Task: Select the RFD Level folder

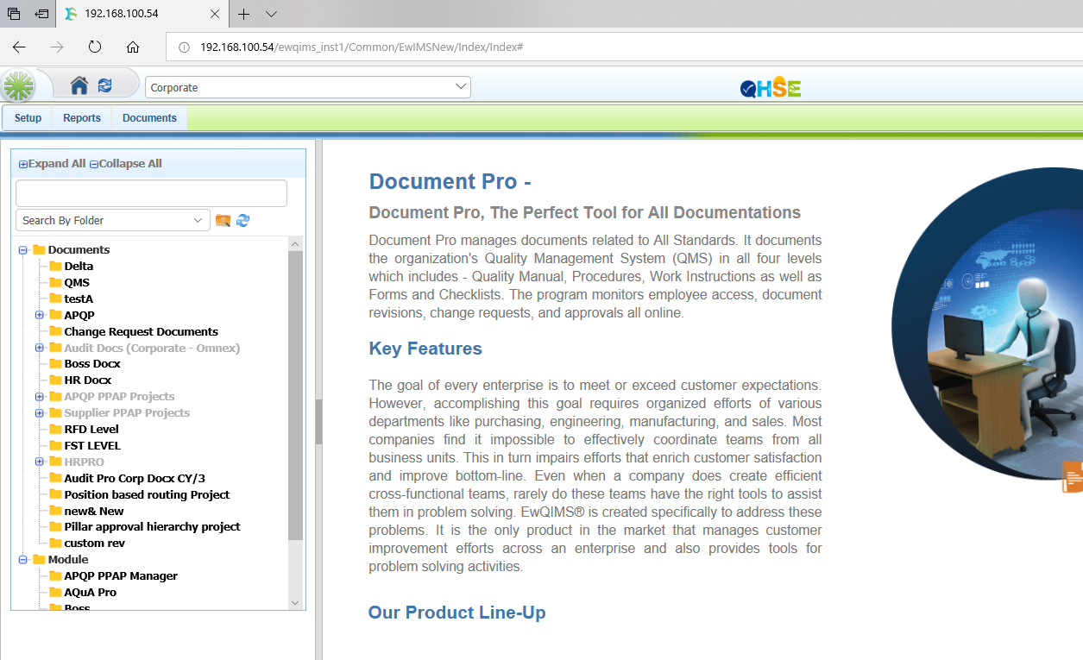Action: click(x=91, y=429)
